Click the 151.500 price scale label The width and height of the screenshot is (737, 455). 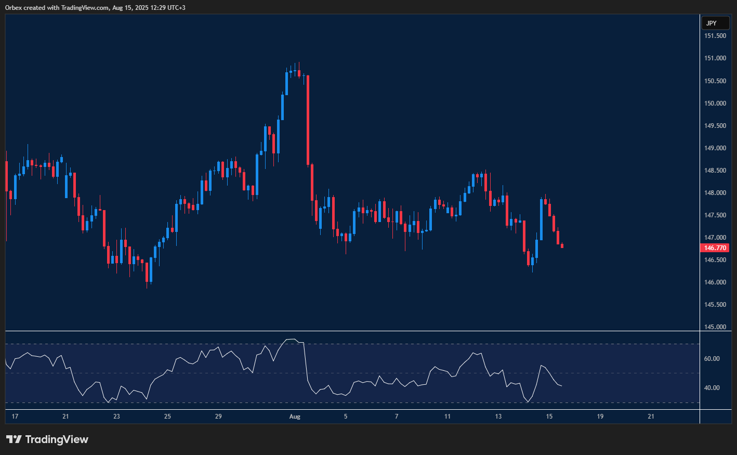(715, 35)
